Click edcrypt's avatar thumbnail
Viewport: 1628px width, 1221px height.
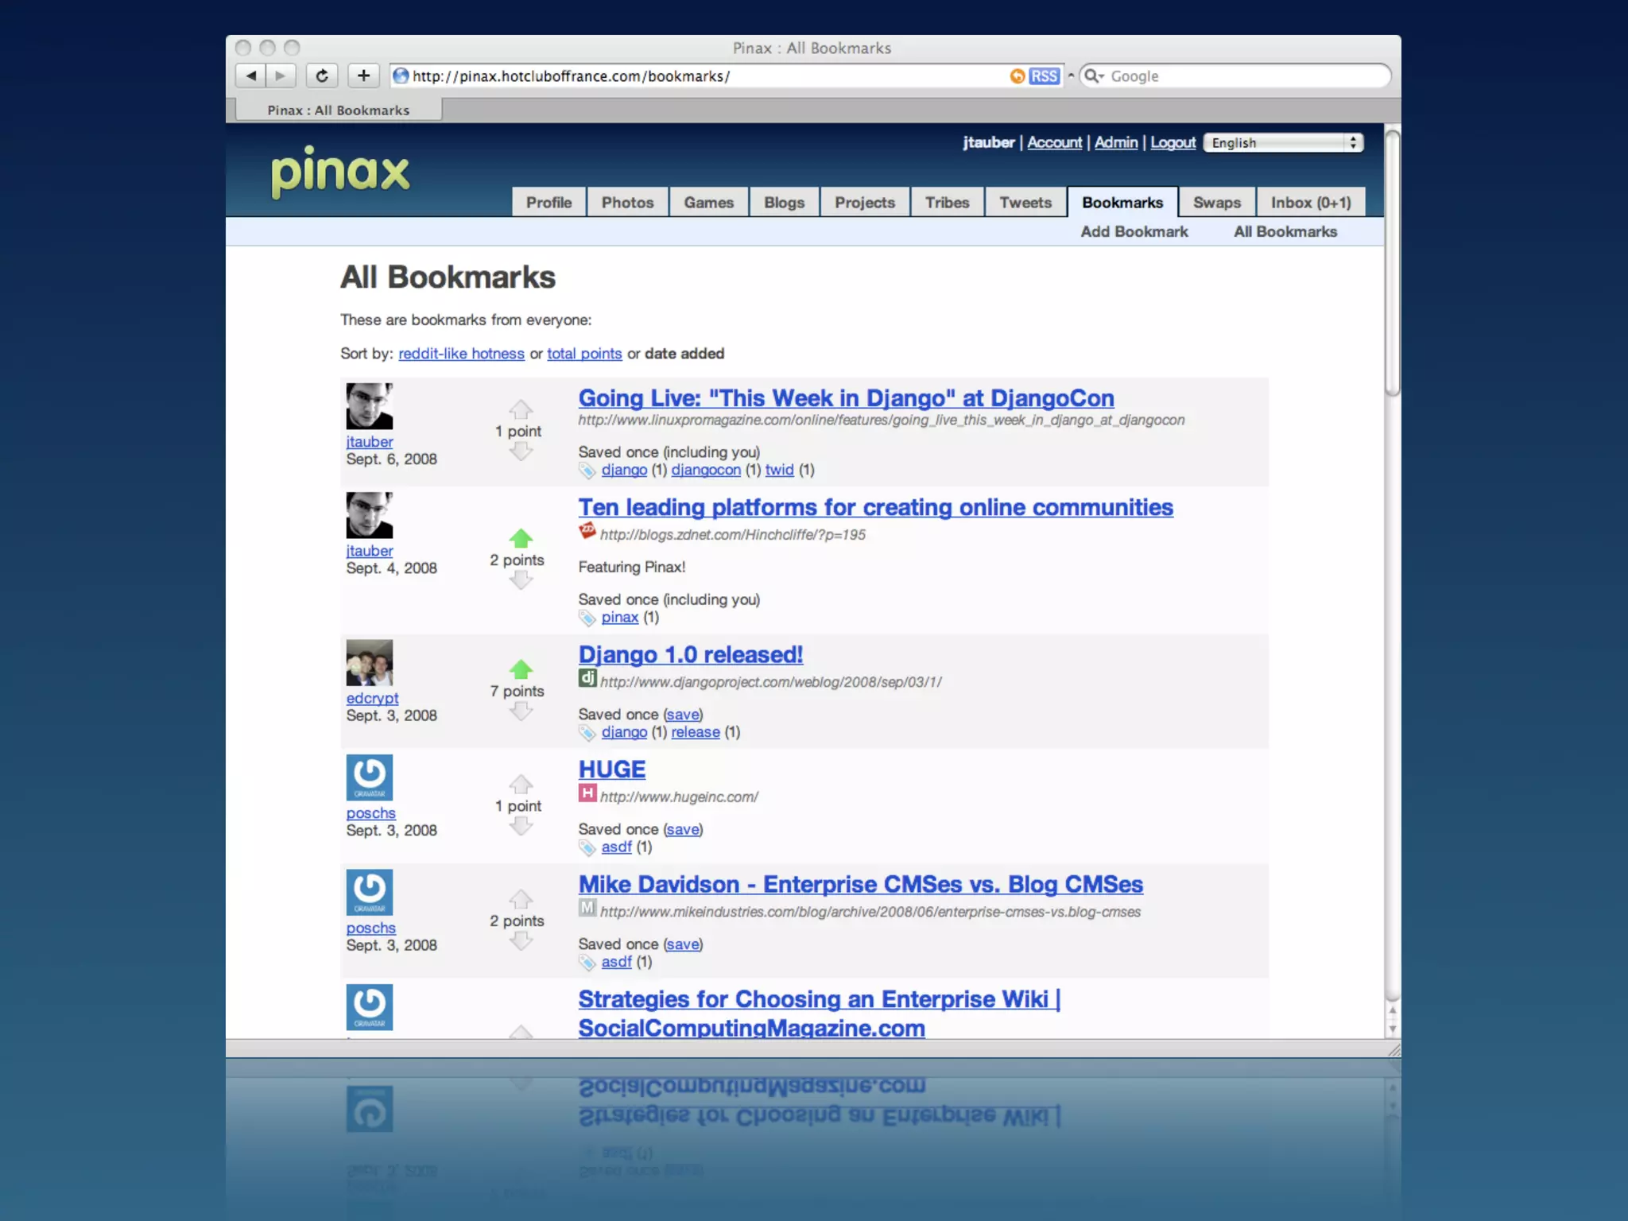tap(369, 662)
